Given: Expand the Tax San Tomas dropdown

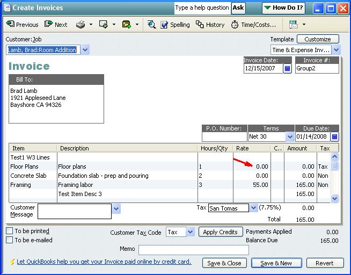Looking at the screenshot, I should 254,208.
